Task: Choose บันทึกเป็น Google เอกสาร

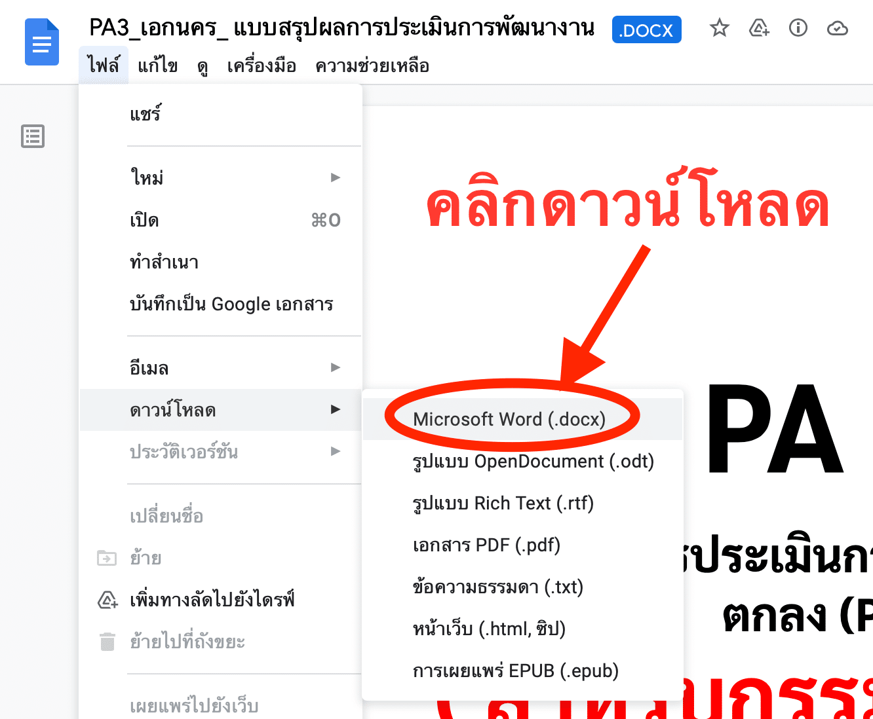Action: click(231, 304)
